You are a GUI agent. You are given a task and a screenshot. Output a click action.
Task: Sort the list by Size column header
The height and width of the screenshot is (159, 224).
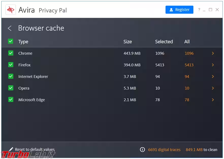click(127, 42)
